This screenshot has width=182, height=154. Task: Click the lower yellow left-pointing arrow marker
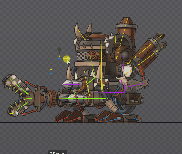tap(51, 69)
